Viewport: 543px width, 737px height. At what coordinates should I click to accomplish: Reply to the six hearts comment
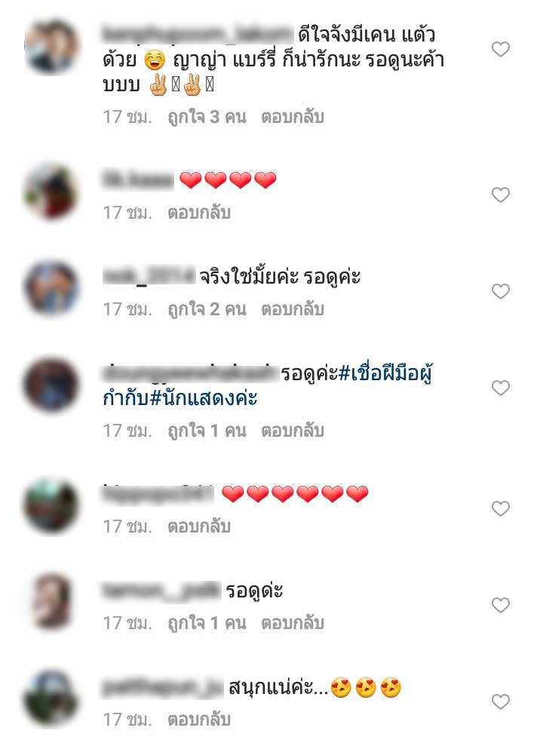tap(199, 527)
